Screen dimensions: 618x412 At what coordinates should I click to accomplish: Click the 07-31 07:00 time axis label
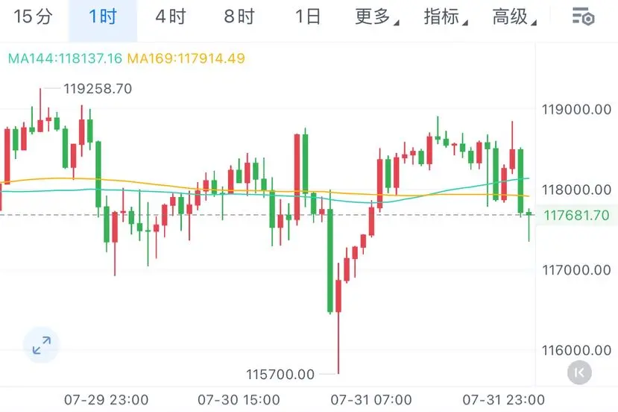pos(371,400)
